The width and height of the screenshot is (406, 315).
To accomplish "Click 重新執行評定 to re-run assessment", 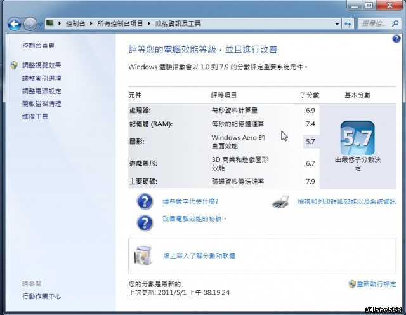I will pyautogui.click(x=376, y=284).
